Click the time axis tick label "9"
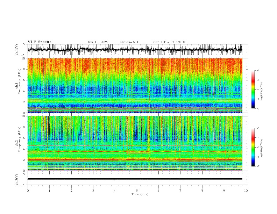This screenshot has width=277, height=214. coord(224,191)
